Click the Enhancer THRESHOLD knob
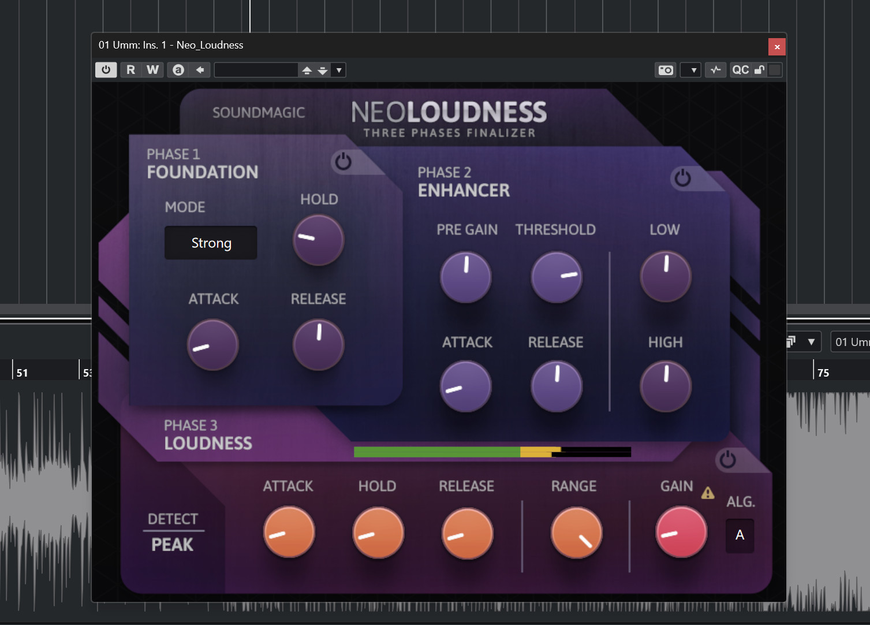This screenshot has width=870, height=625. [x=557, y=277]
